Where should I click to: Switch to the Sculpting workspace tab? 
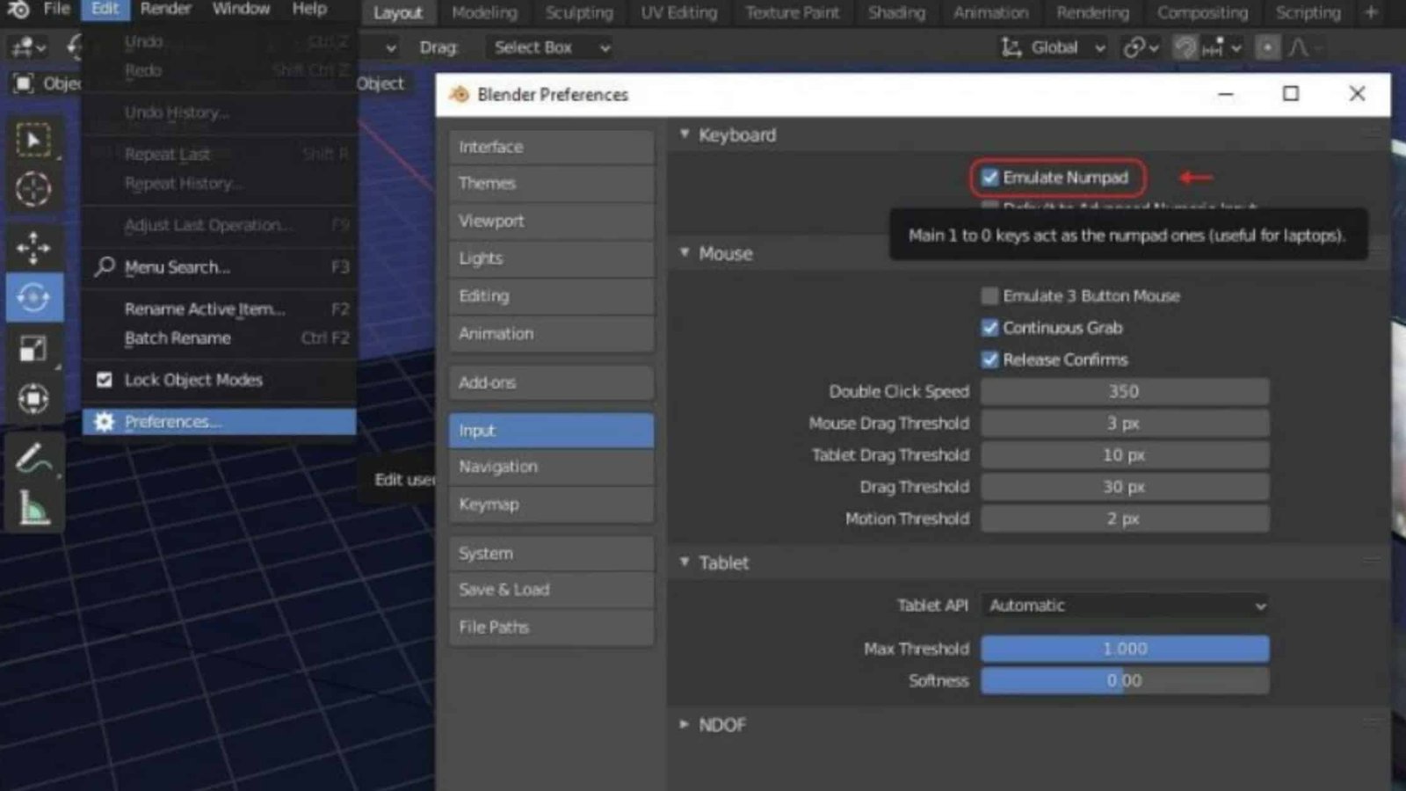(578, 12)
